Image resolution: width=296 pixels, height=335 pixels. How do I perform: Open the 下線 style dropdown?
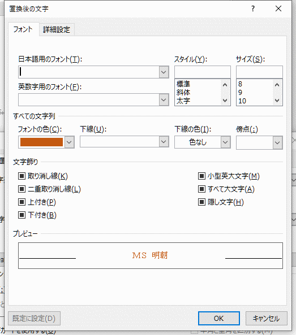tap(164, 142)
